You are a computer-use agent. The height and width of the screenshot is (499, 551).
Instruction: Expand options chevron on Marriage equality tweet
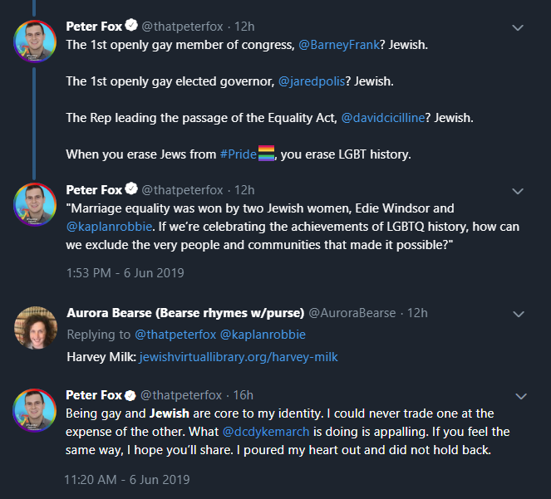tap(518, 191)
